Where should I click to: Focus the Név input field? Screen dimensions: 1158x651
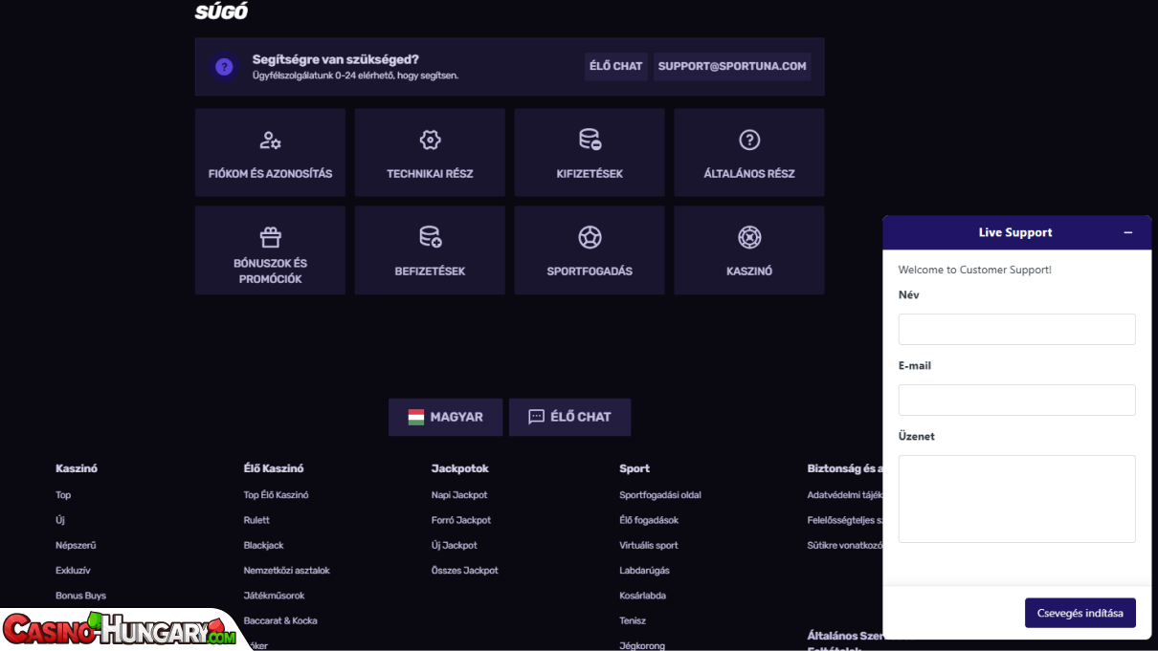tap(1016, 329)
